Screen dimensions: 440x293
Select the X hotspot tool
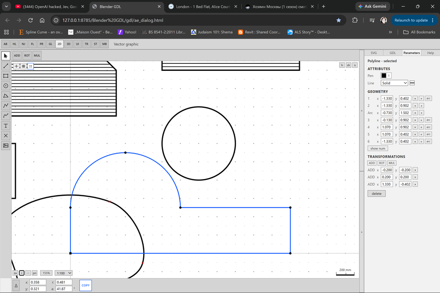(6, 136)
